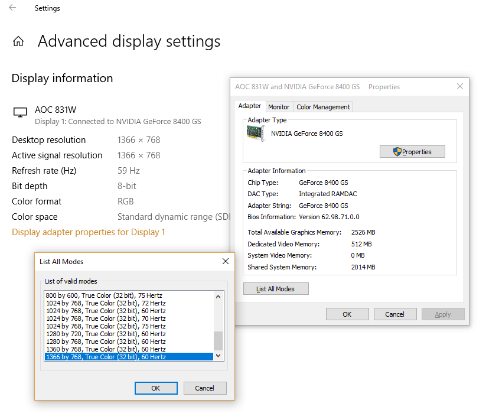Click the 2526 MB total graphics memory value
The height and width of the screenshot is (413, 499).
click(x=363, y=232)
